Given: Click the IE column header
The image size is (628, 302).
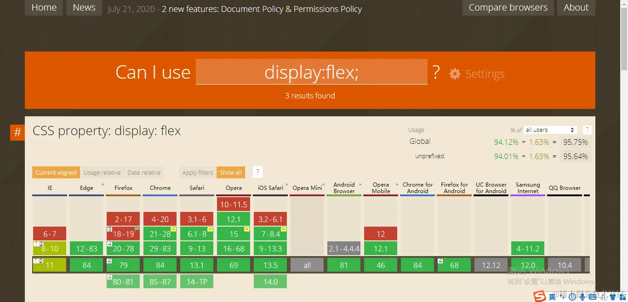Looking at the screenshot, I should coord(50,188).
